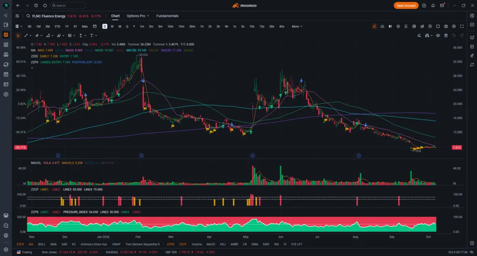Screen dimensions: 477x256
Task: Select the Max range button
Action: pos(85,27)
